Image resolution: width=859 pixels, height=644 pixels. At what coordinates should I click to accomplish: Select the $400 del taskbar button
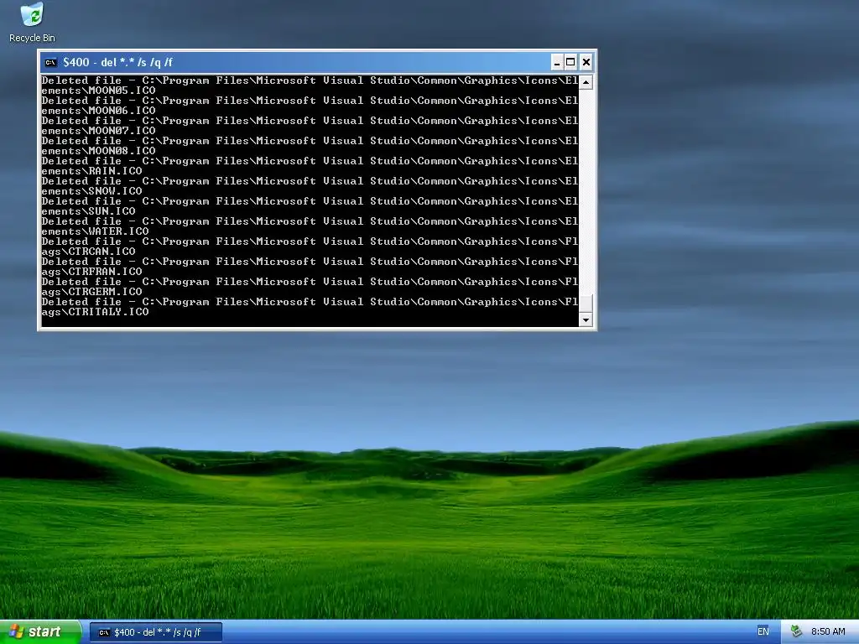[x=155, y=632]
